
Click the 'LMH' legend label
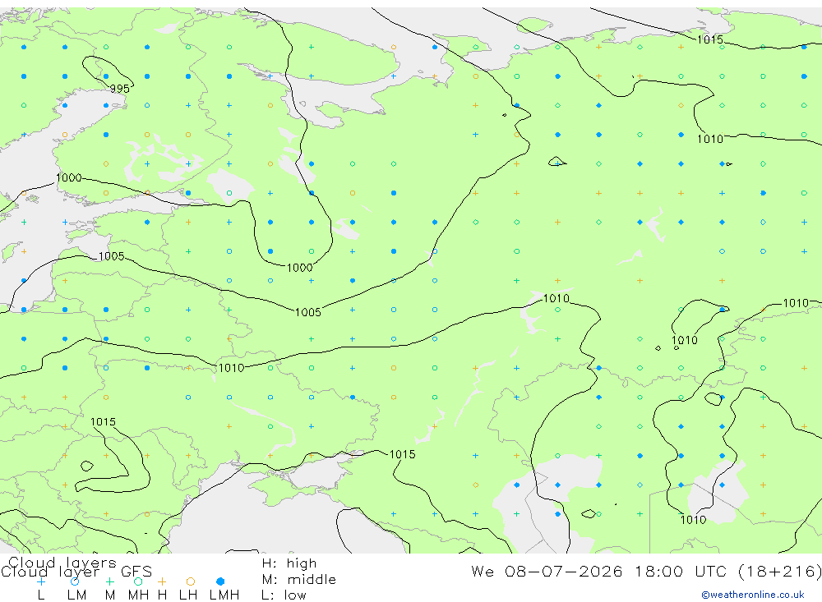click(x=224, y=595)
